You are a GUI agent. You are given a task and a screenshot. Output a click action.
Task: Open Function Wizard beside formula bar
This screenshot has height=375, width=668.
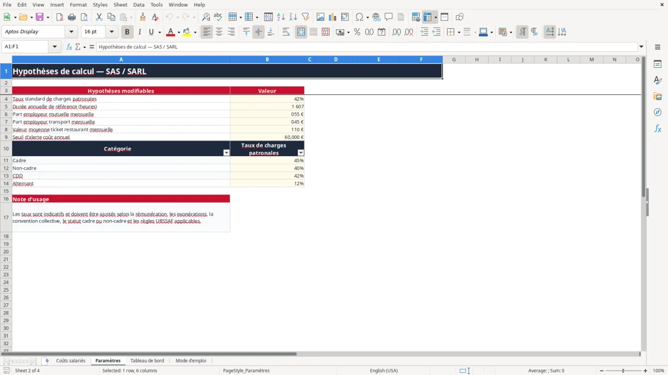69,47
